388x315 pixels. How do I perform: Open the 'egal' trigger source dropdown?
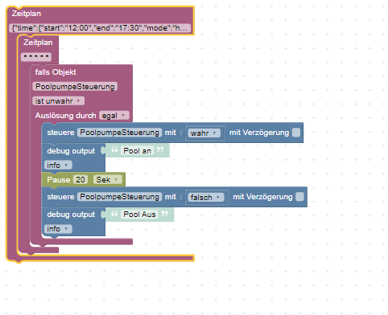114,116
